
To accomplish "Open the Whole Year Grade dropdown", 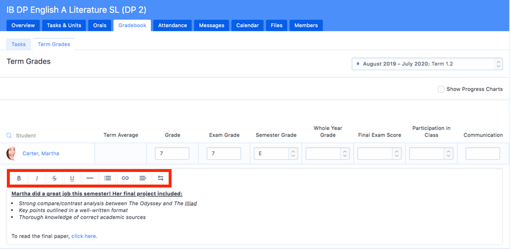I will 328,154.
